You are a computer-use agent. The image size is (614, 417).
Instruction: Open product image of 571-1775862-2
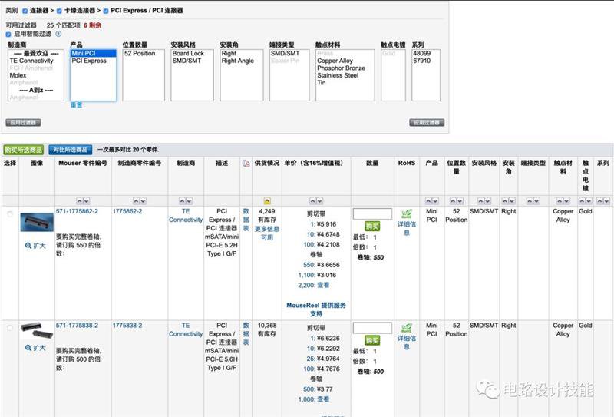(37, 222)
